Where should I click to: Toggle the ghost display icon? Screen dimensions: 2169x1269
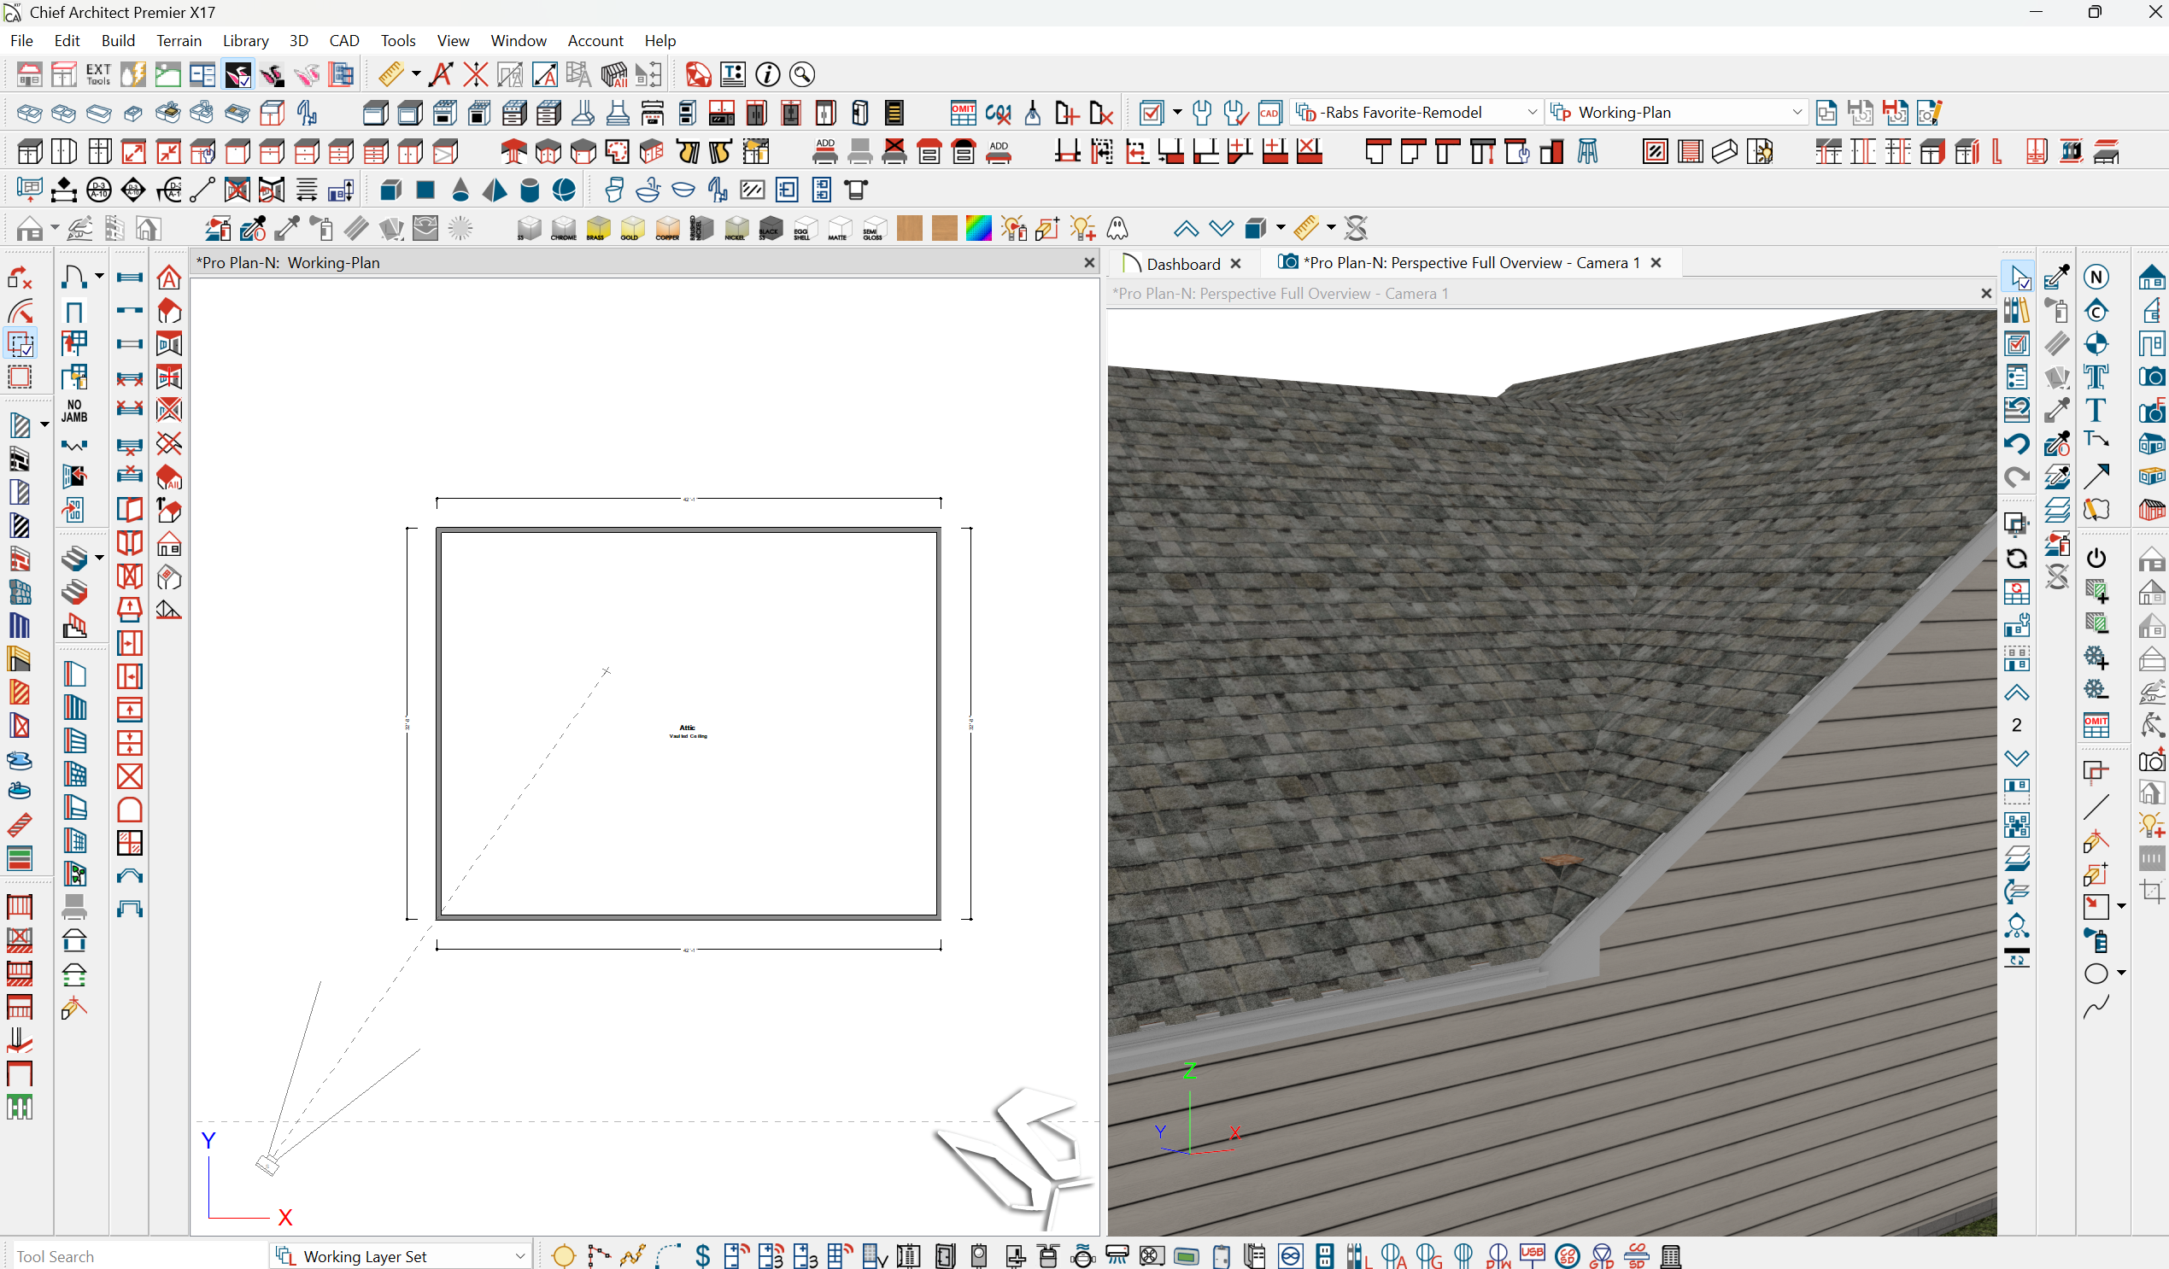1117,228
